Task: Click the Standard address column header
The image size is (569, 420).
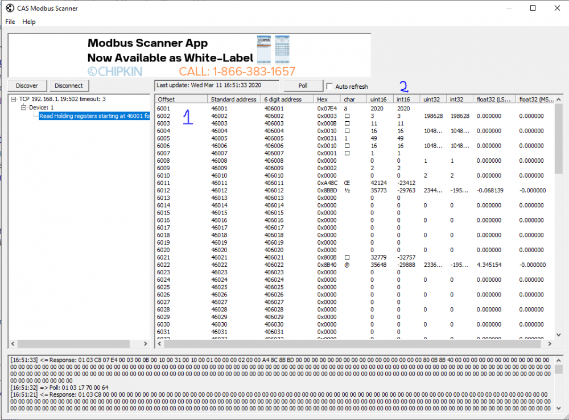Action: [234, 99]
